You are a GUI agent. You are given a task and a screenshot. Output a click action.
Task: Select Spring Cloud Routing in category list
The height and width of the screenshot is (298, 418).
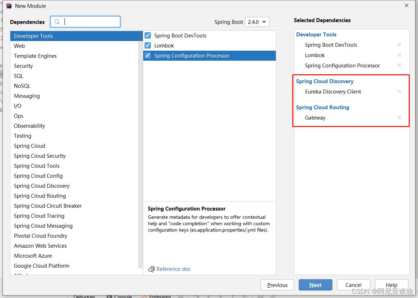click(74, 196)
